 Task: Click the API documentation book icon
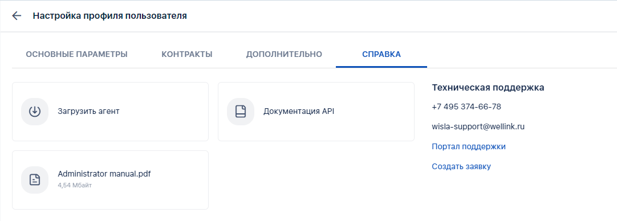241,112
